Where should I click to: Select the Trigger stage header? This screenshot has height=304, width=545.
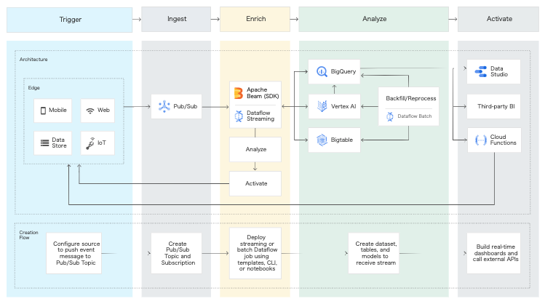click(70, 20)
